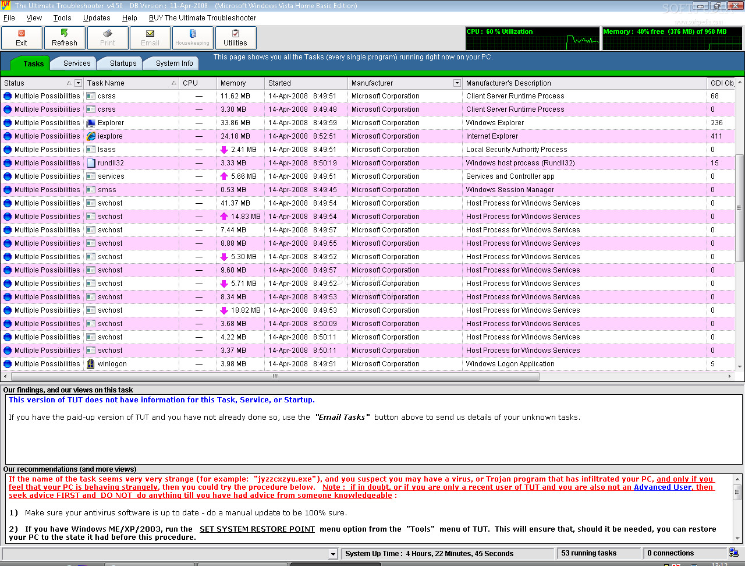
Task: Click the winlogon task icon
Action: coord(91,364)
